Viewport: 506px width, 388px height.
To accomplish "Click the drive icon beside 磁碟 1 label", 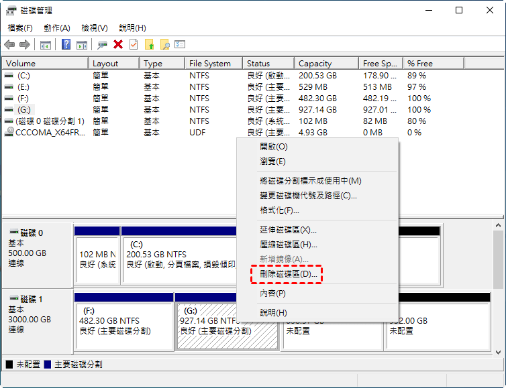I will tap(14, 298).
